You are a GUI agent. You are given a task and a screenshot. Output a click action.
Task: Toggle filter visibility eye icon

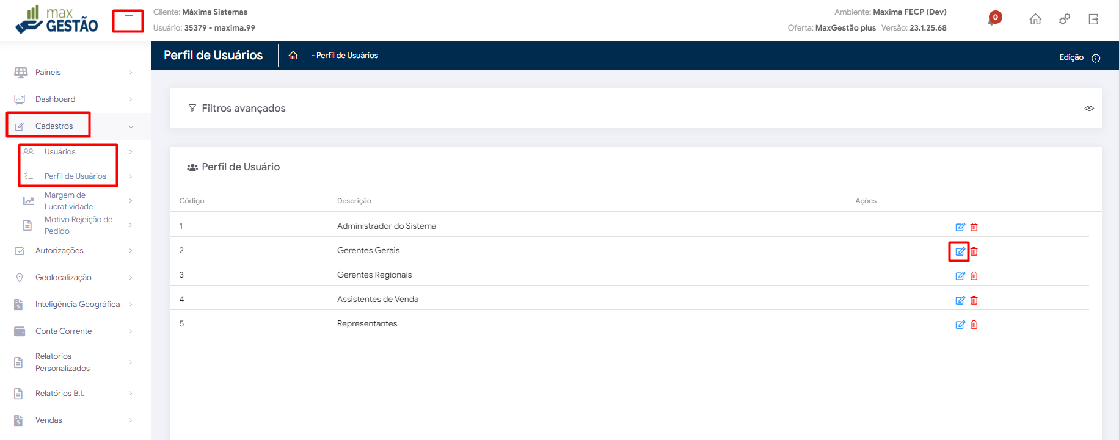[x=1089, y=109]
